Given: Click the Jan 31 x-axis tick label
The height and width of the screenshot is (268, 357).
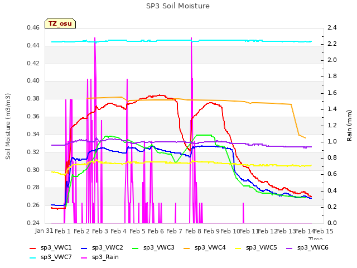Looking at the screenshot, I should pyautogui.click(x=44, y=231).
